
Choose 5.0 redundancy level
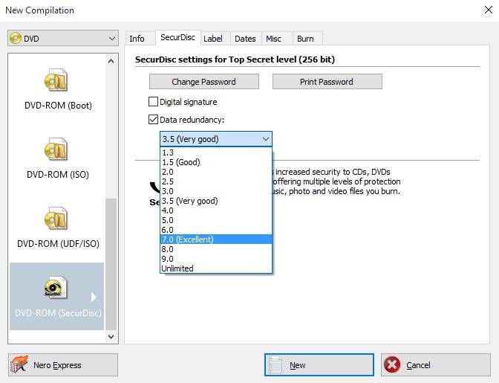(216, 220)
